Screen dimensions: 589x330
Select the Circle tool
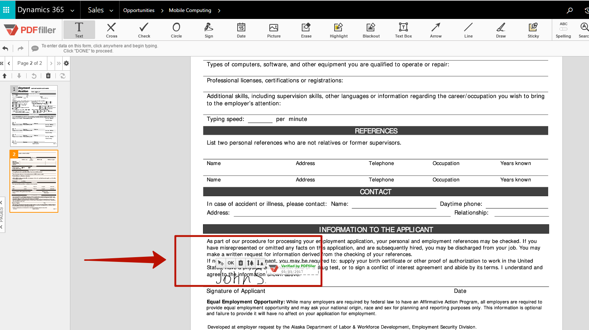point(176,30)
